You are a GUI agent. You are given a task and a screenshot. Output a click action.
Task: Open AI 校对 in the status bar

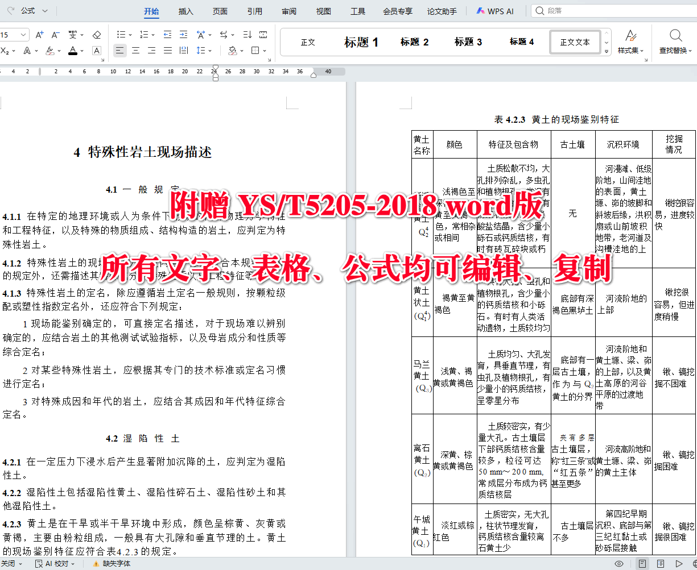click(55, 564)
